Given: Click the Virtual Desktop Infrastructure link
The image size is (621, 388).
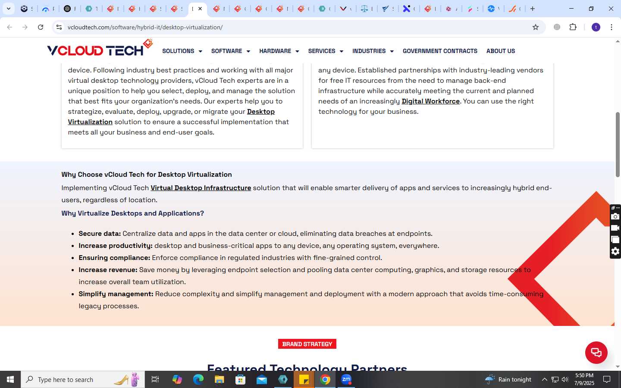Looking at the screenshot, I should (201, 188).
